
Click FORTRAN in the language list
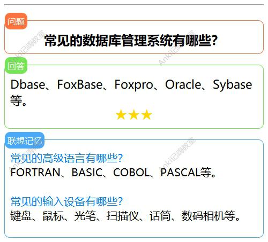tap(35, 173)
